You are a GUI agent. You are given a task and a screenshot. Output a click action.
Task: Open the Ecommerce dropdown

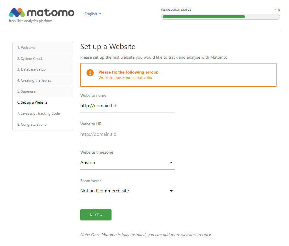pyautogui.click(x=127, y=191)
